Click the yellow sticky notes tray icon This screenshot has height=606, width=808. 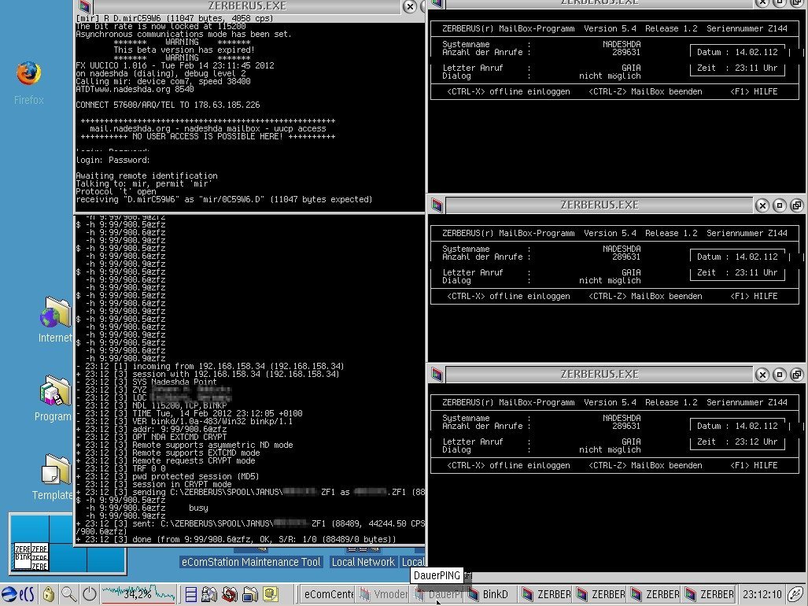pyautogui.click(x=270, y=594)
